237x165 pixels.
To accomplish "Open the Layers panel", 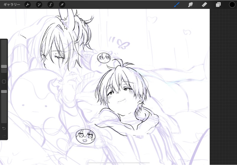I will 218,5.
